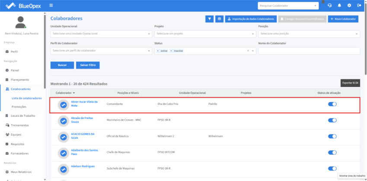Open ACACIO GOMES DA SILVA profile link
This screenshot has height=181, width=367.
pyautogui.click(x=83, y=136)
